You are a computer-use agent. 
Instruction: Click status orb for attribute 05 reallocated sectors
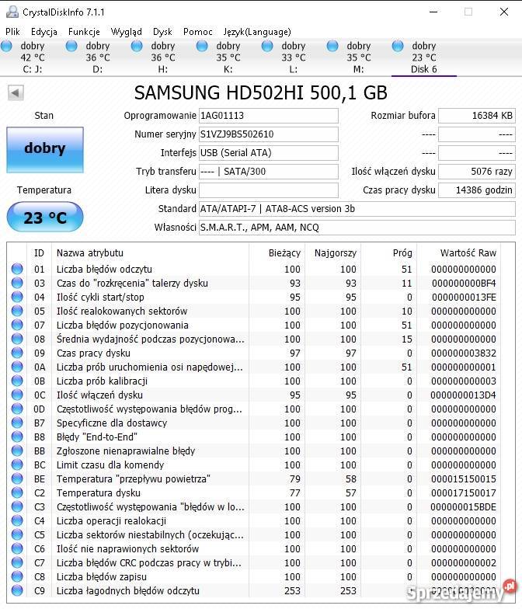point(17,311)
